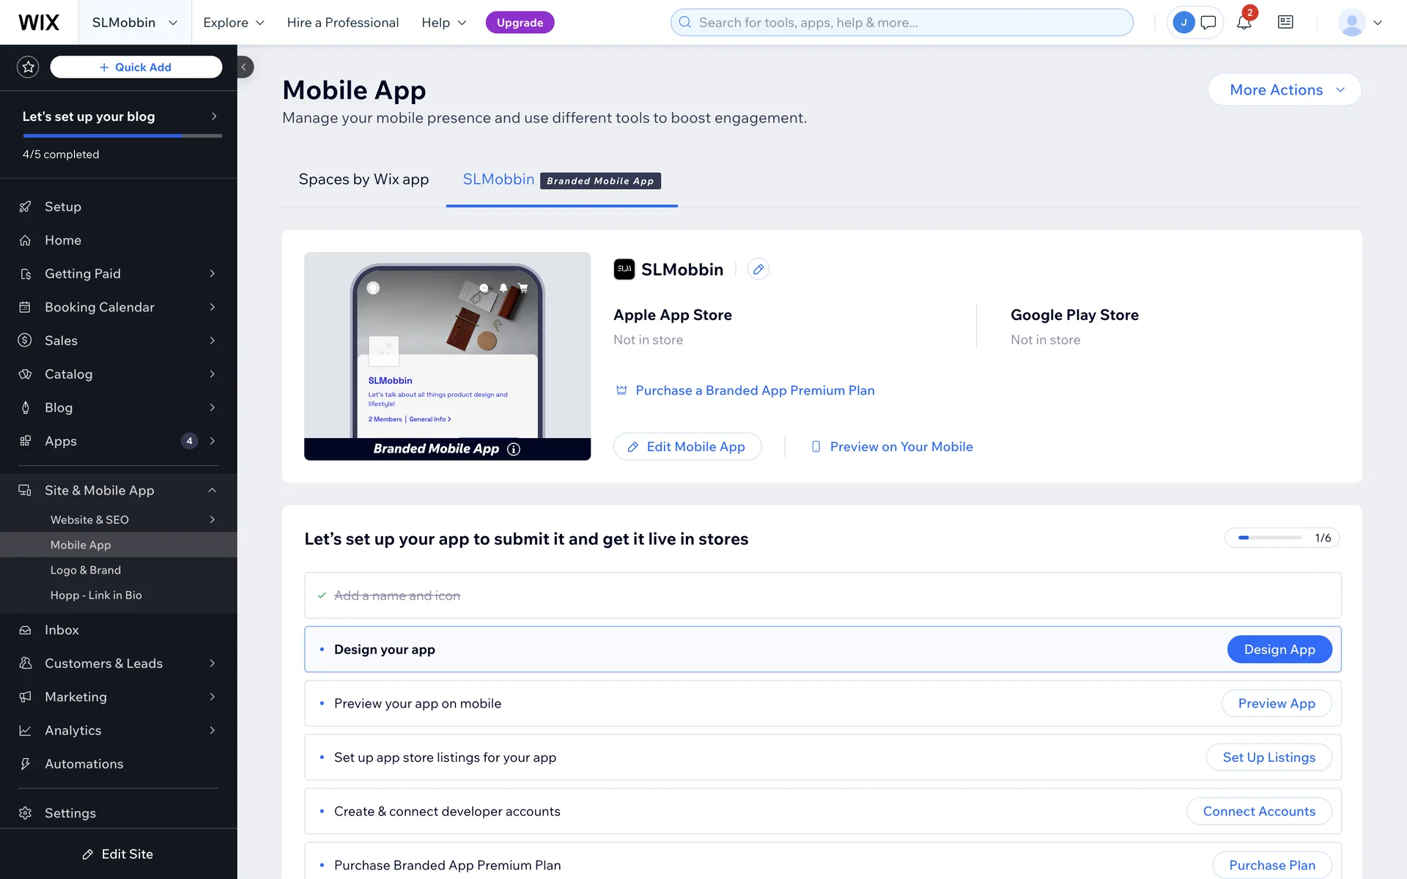Click the pencil icon beside SLMobbin app name
The height and width of the screenshot is (879, 1407).
[x=758, y=270]
